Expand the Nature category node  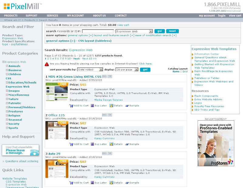pos(7,99)
